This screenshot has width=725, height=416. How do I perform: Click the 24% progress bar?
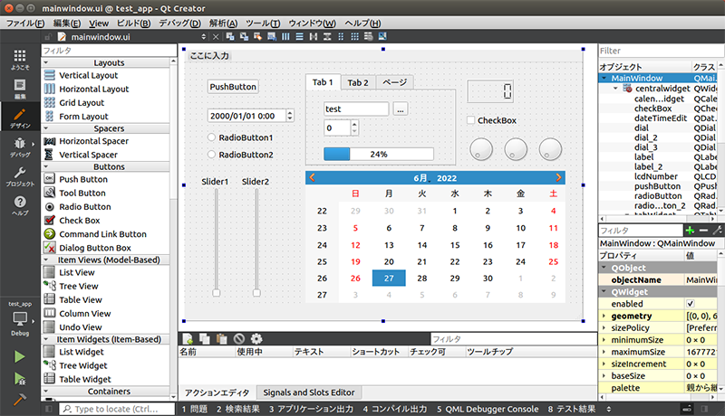(x=379, y=154)
